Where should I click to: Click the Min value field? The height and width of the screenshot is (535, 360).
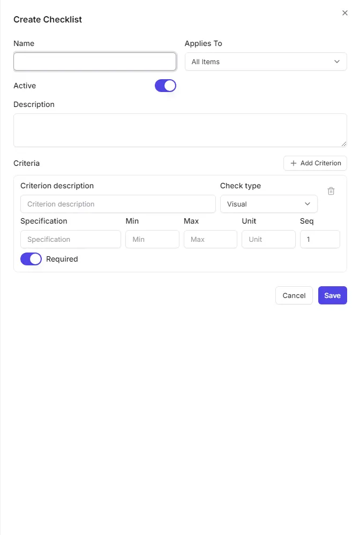pos(152,239)
